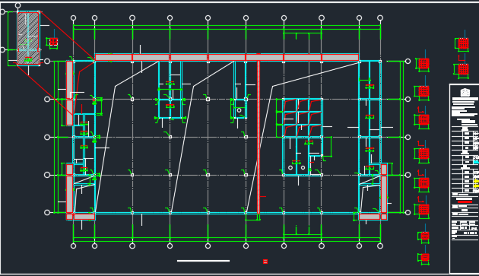Viewport: 479px width, 276px height.
Task: Select the long gray wall strip along the plan top
Action: click(227, 57)
